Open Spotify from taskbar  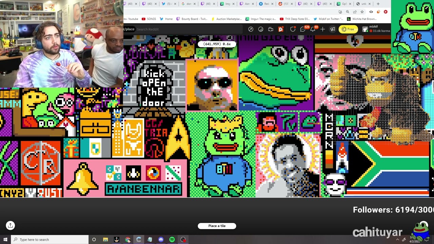[x=172, y=240]
